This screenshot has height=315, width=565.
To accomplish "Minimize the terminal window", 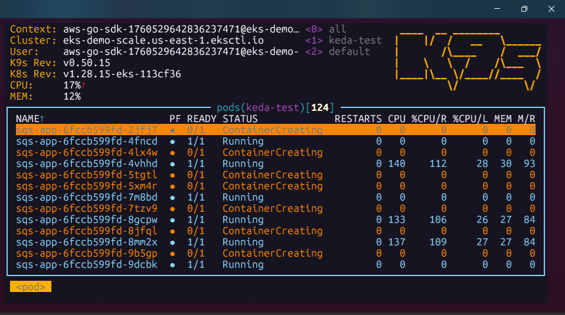I will tap(497, 9).
